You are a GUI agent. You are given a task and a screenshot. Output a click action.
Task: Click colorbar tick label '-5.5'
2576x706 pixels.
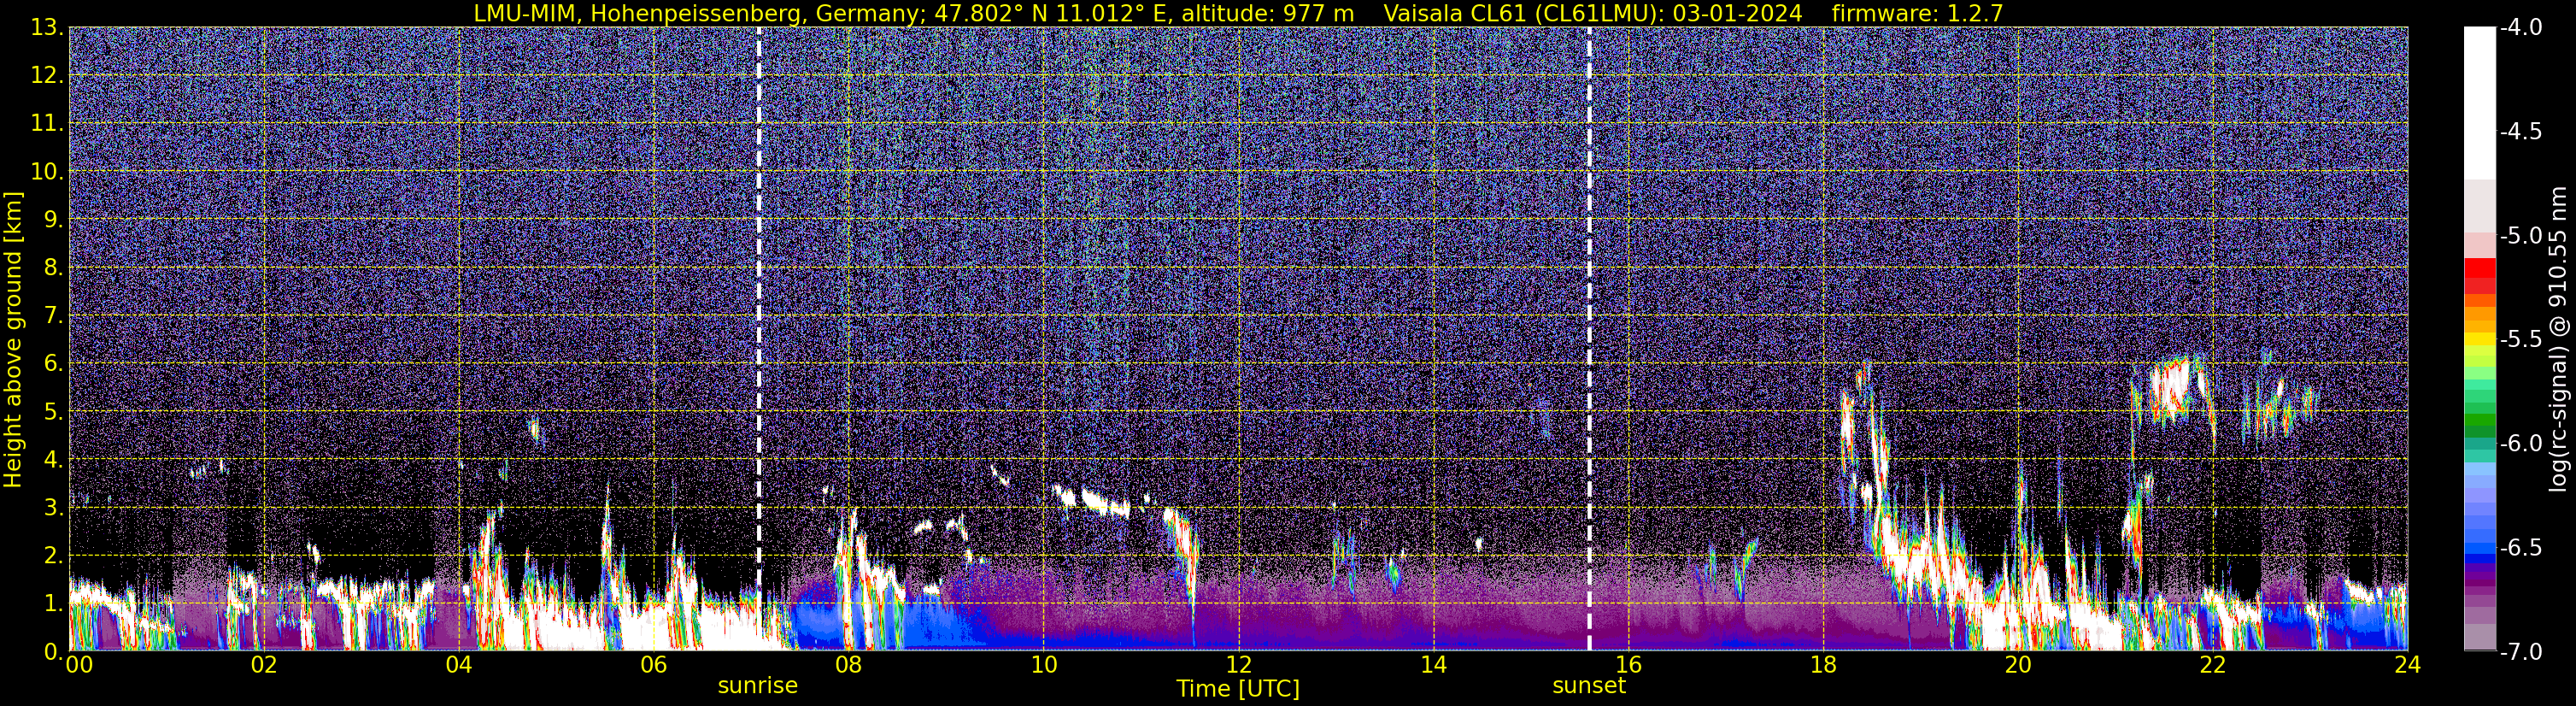[x=2520, y=340]
